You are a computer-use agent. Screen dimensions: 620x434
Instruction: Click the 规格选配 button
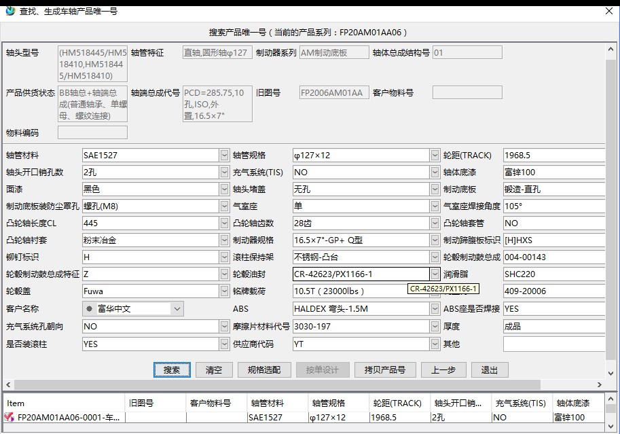pyautogui.click(x=263, y=369)
